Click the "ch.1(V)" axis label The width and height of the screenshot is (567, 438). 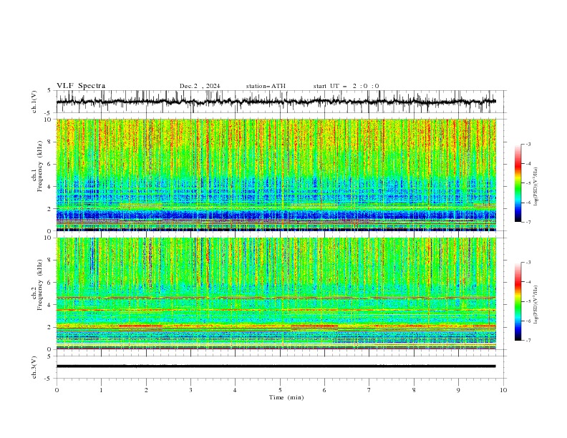[x=34, y=102]
